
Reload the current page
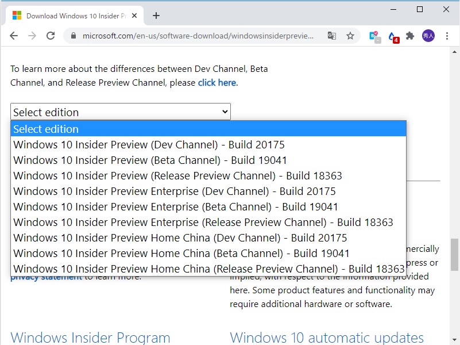51,35
